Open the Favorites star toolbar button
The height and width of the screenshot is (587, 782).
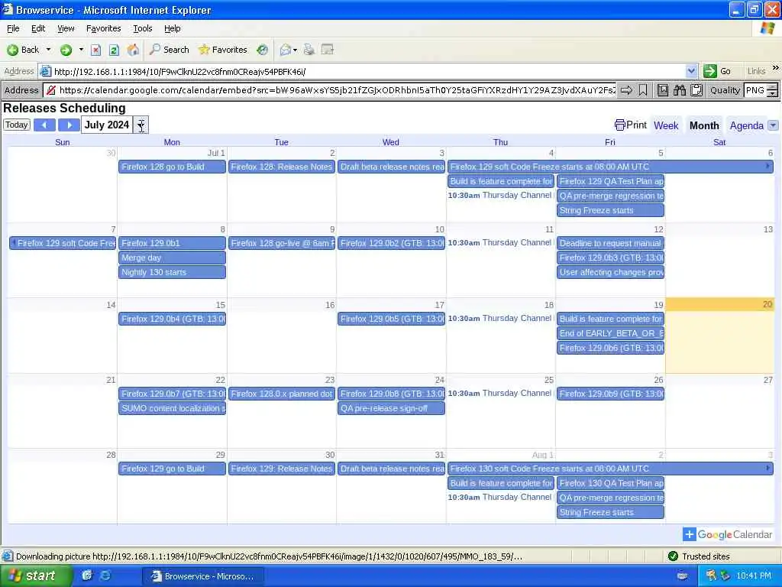222,50
